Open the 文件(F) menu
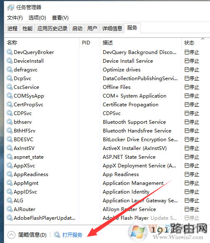 15,18
